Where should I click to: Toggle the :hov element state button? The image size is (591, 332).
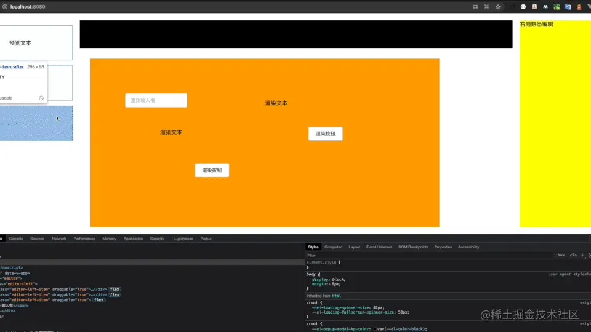[560, 255]
